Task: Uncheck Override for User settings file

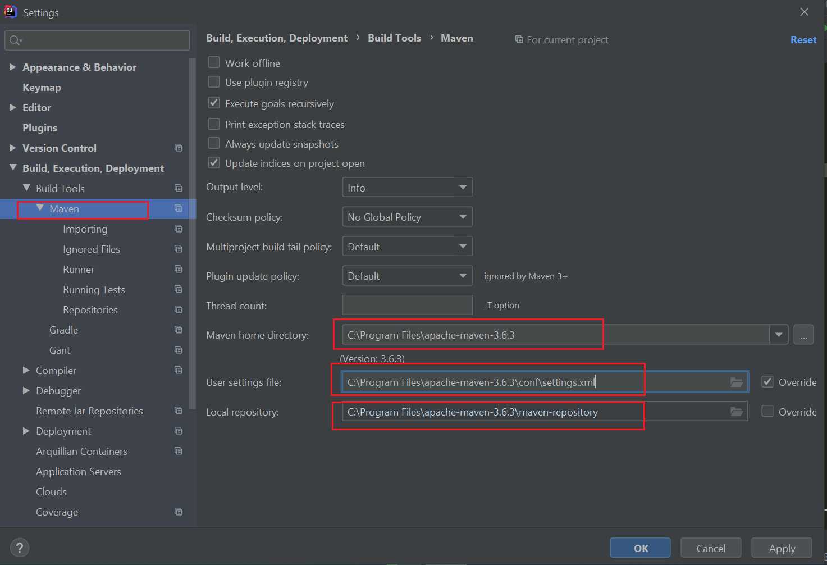Action: coord(767,382)
